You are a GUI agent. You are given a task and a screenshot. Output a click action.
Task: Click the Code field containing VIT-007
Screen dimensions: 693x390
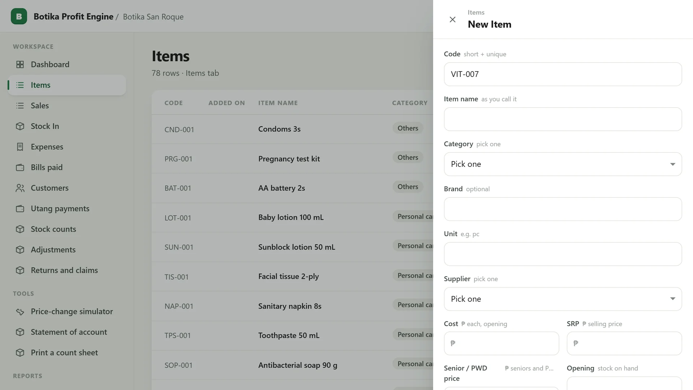(x=563, y=74)
